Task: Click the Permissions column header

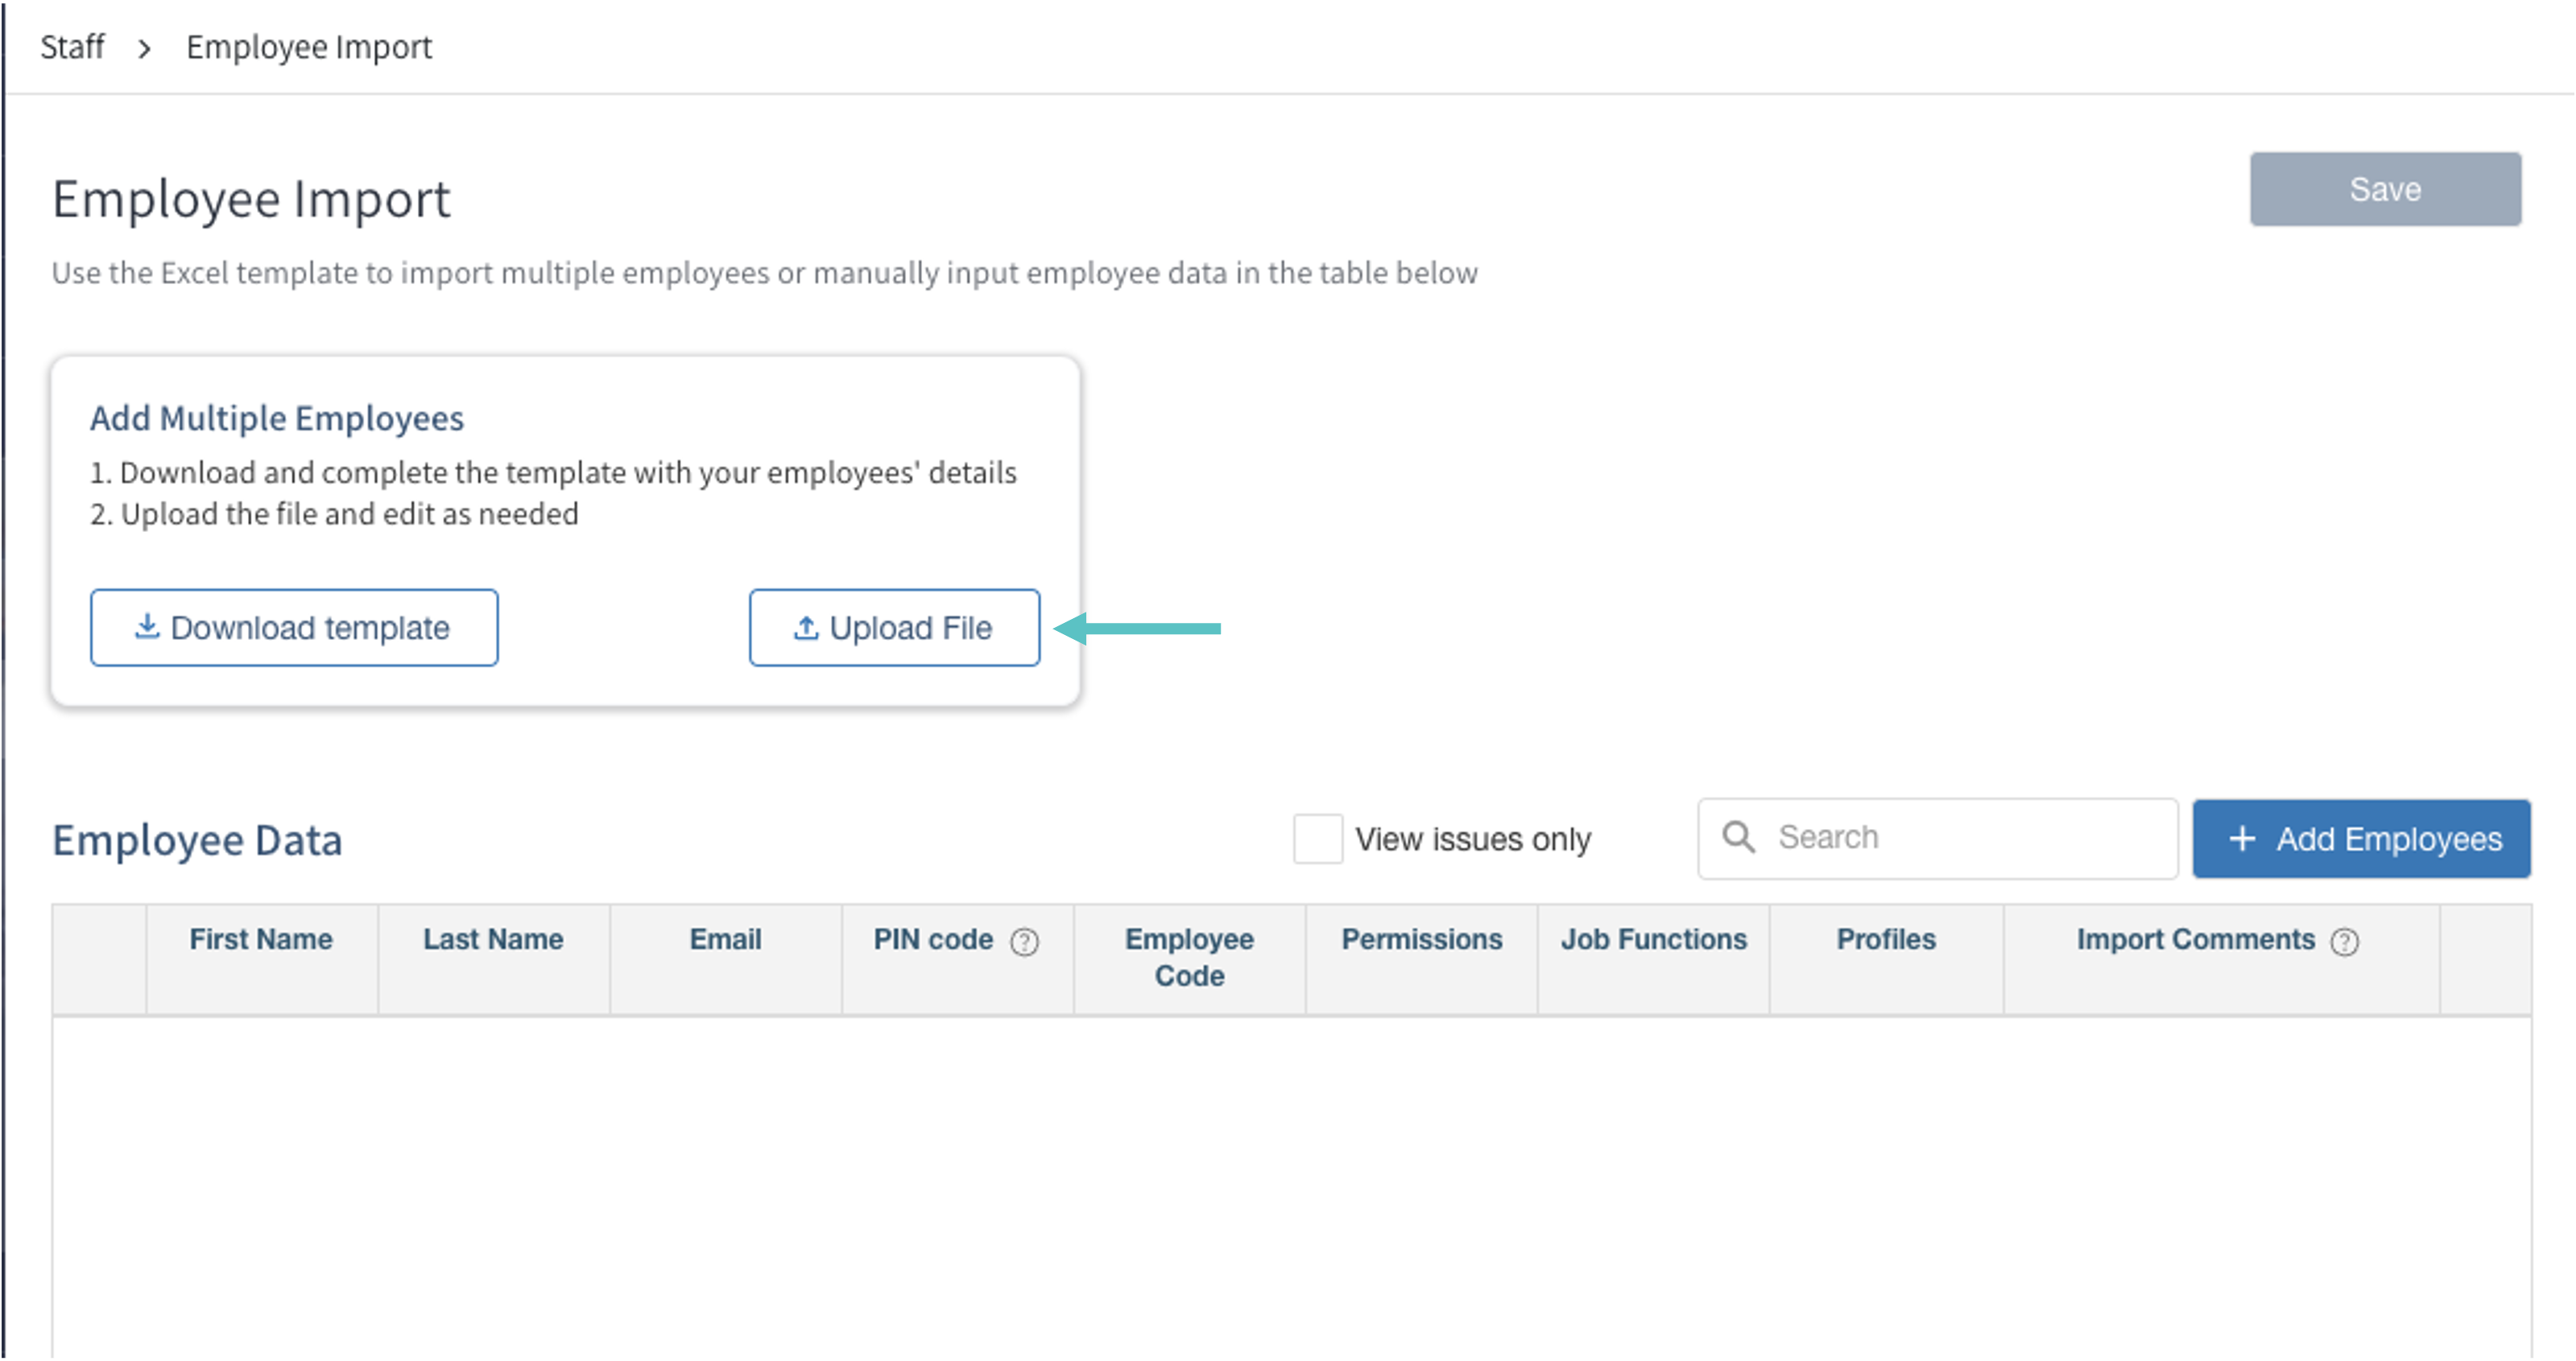Action: pyautogui.click(x=1421, y=939)
